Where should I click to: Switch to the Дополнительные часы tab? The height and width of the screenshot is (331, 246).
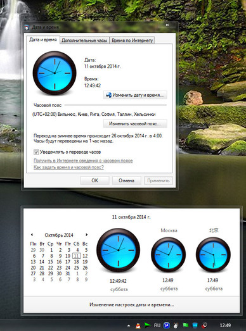84,41
